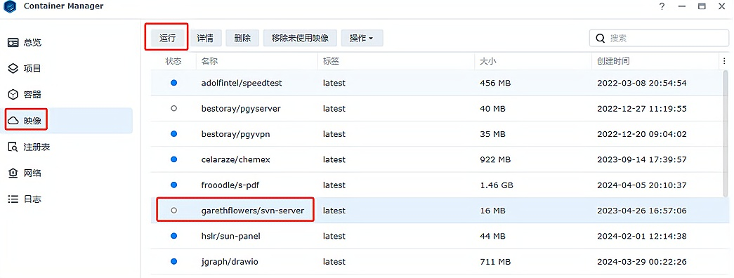Click date 2024-04-05 20:10:37
The image size is (734, 278).
coord(642,185)
